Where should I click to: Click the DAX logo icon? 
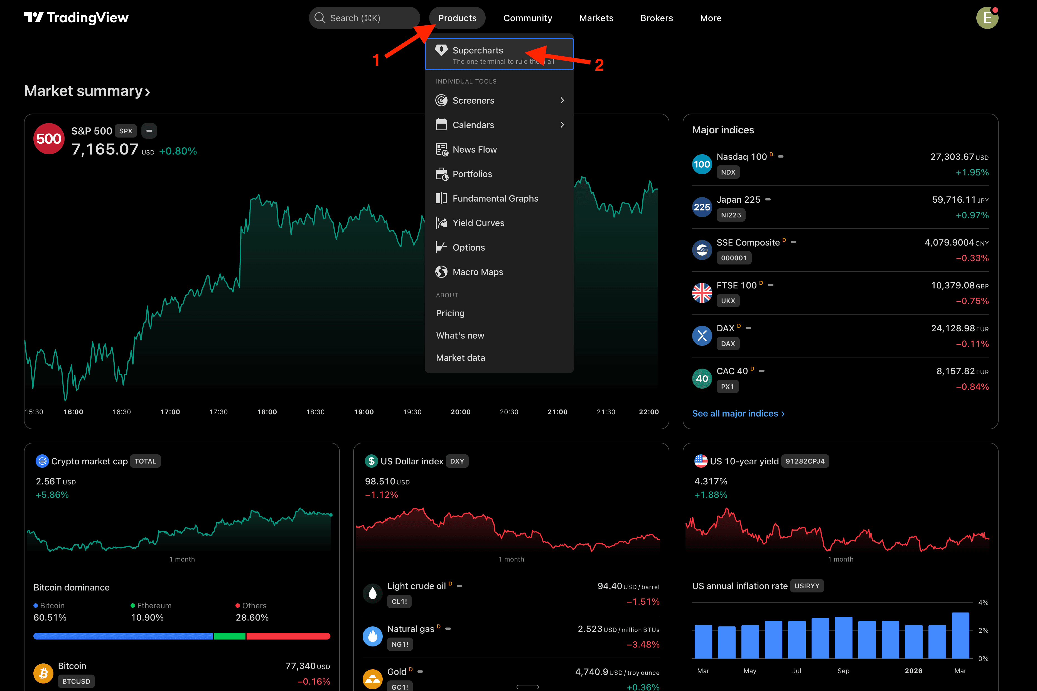pos(702,336)
